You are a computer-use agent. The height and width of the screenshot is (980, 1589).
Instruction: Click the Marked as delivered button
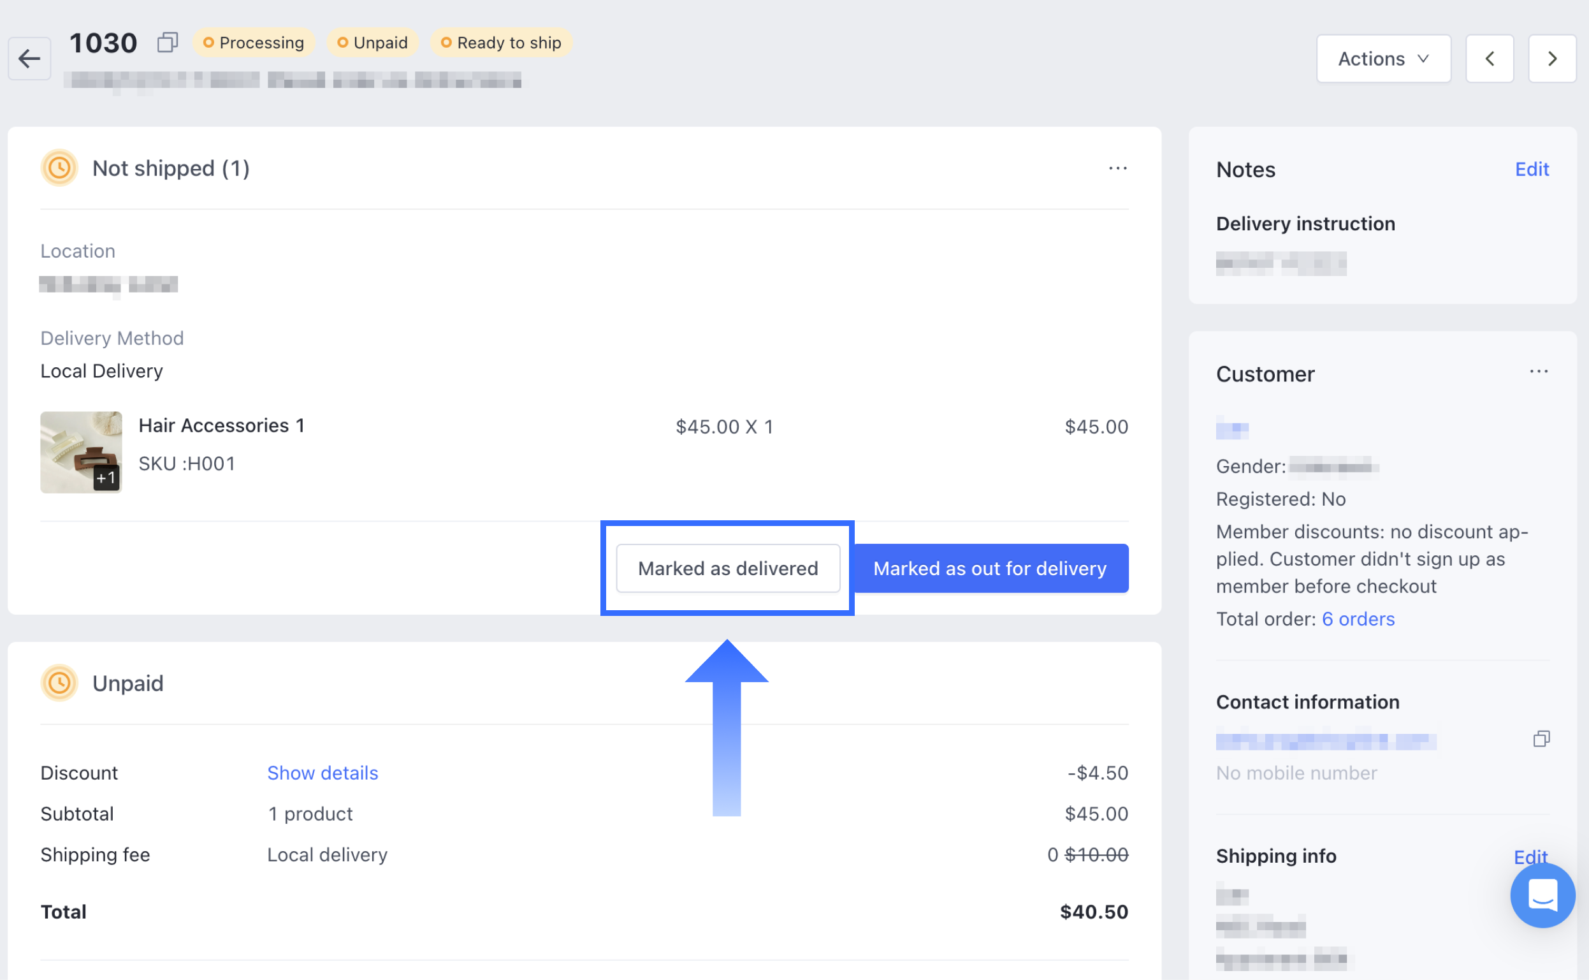[x=727, y=569]
